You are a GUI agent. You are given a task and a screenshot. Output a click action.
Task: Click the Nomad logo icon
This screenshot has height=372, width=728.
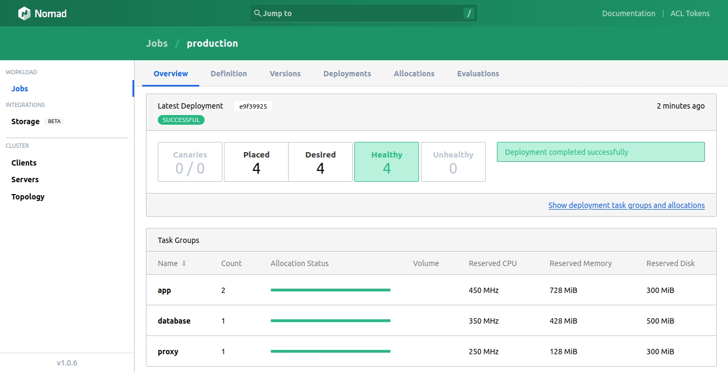coord(24,13)
